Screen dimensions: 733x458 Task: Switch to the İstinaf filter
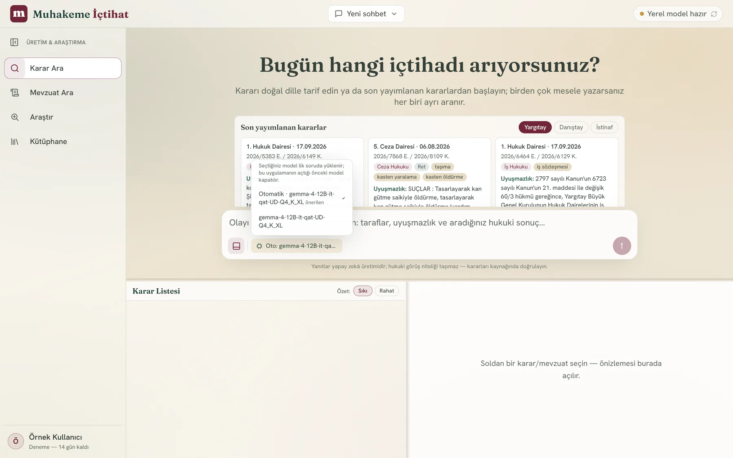[604, 127]
